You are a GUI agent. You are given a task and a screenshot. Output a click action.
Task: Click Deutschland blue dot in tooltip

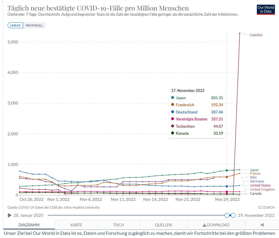pos(172,112)
